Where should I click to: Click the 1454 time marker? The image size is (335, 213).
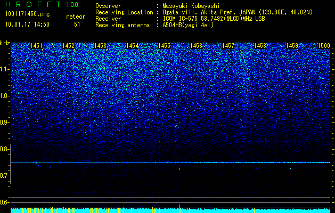[x=132, y=46]
